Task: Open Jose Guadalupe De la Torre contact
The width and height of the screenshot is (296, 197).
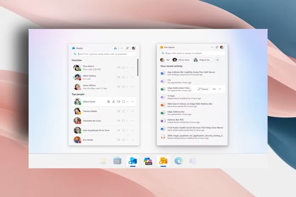Action: (x=104, y=130)
